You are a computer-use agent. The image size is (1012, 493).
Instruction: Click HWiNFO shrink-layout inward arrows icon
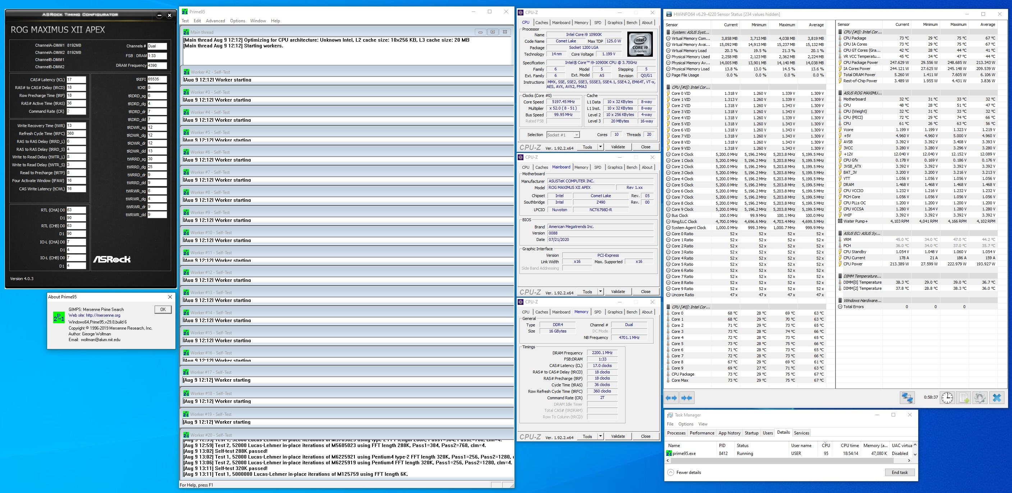point(686,398)
